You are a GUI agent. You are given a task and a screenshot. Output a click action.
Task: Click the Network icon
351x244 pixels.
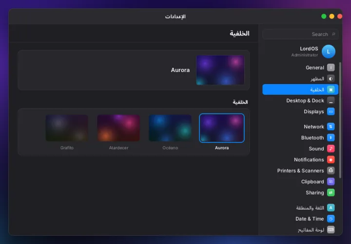pyautogui.click(x=331, y=126)
